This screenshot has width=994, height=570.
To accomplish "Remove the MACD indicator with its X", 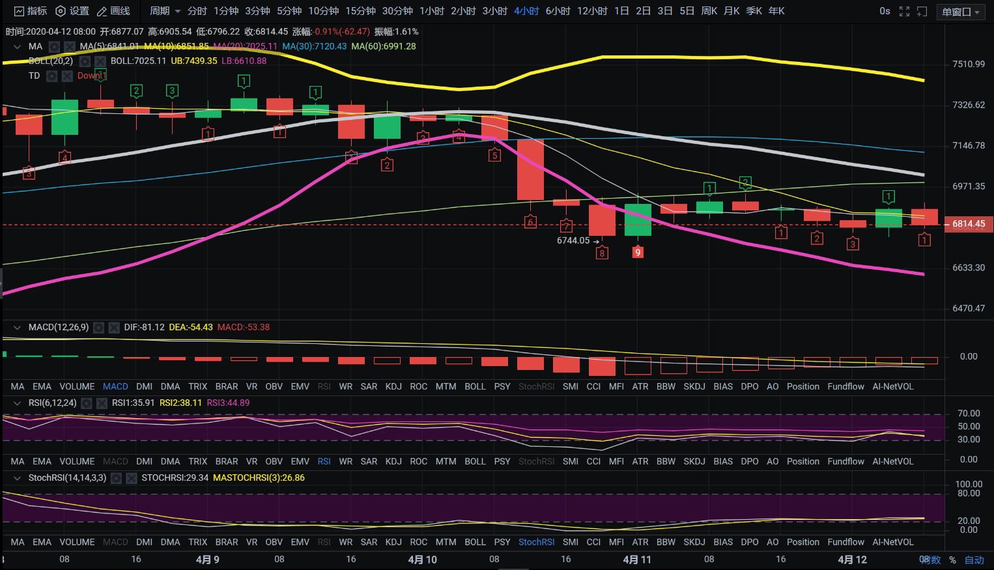I will pos(114,327).
